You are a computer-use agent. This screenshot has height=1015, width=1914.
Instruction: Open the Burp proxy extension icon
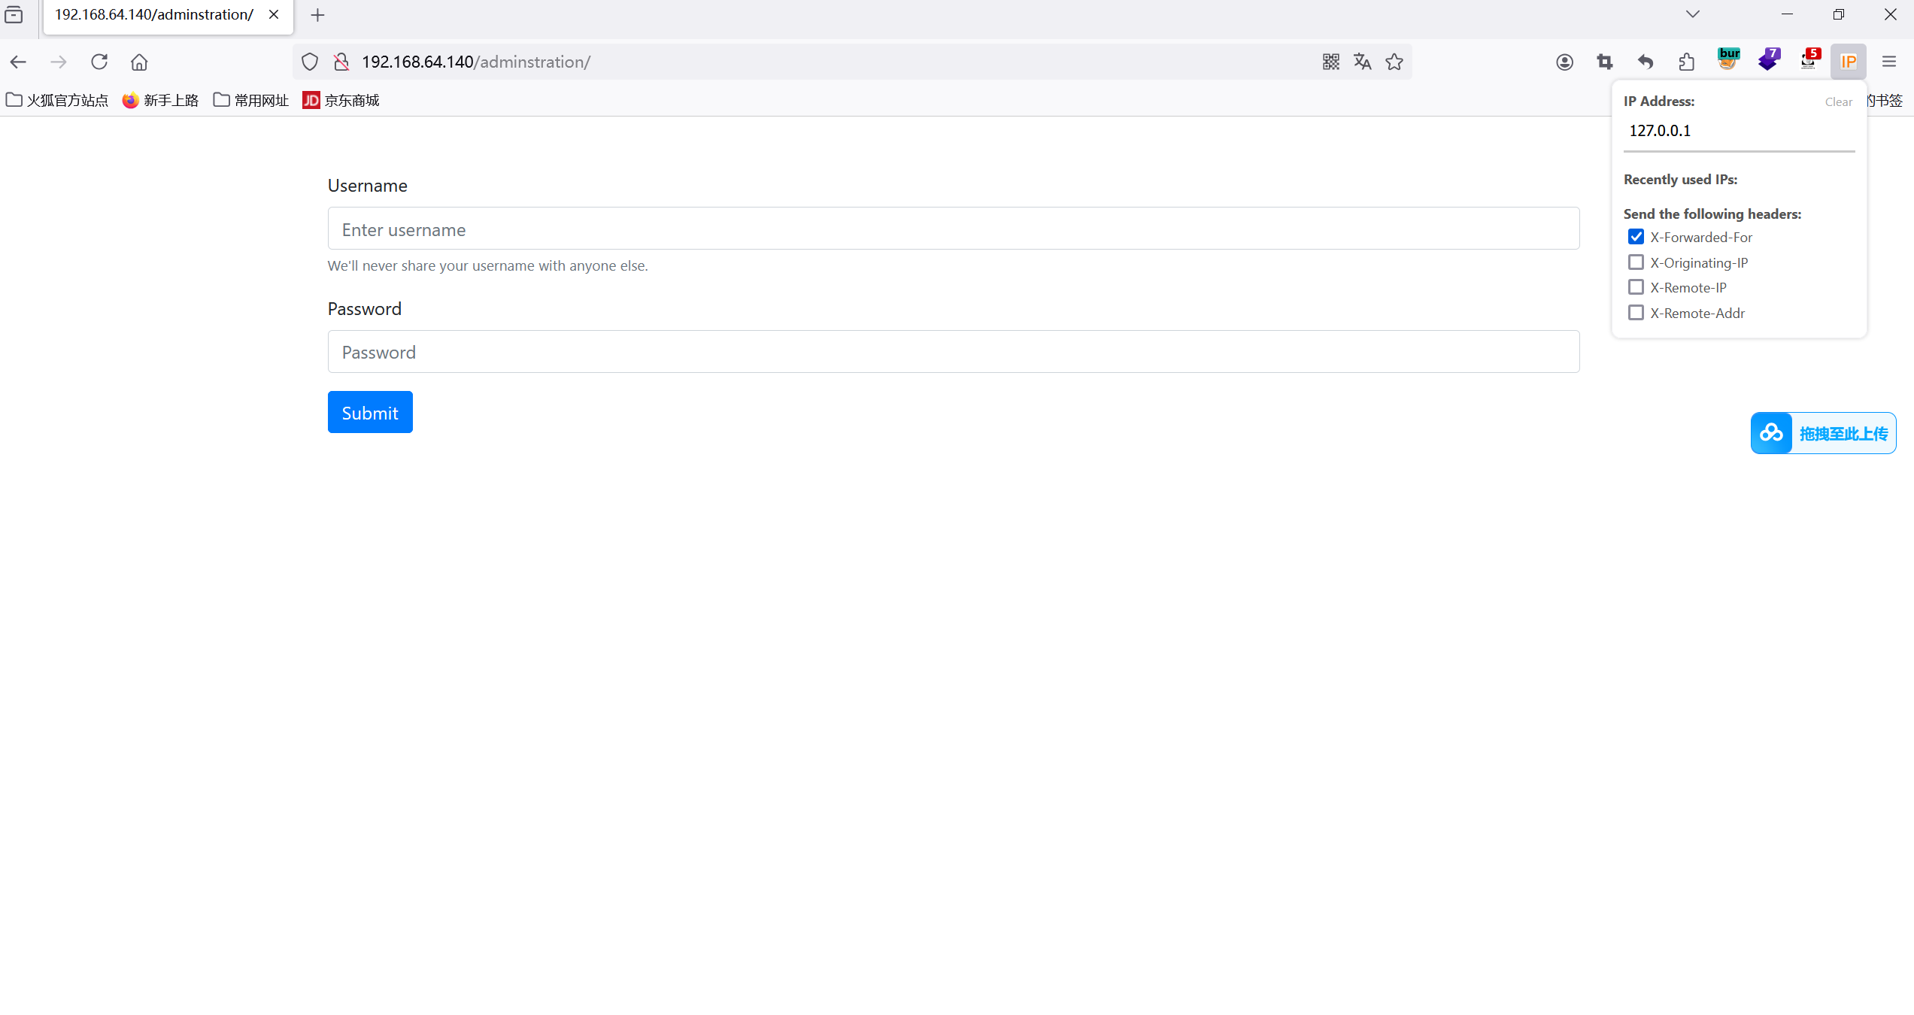[x=1728, y=60]
